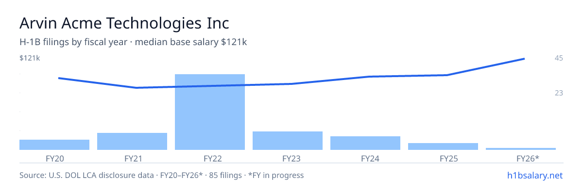Click the salary line endpoint at FY26*
Viewport: 583px width, 194px height.
click(524, 59)
